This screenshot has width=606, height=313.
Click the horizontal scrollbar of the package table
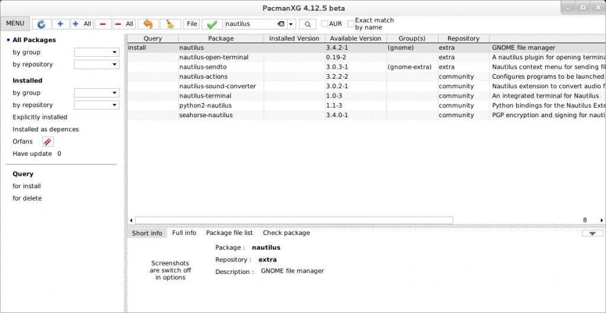point(294,220)
